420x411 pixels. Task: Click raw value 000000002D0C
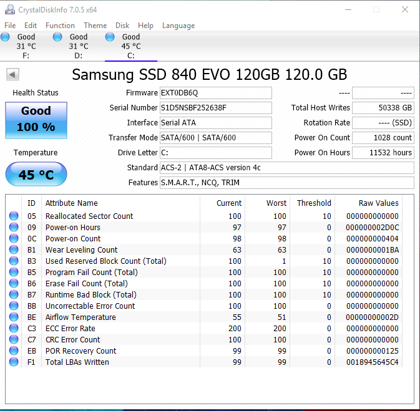pyautogui.click(x=373, y=227)
